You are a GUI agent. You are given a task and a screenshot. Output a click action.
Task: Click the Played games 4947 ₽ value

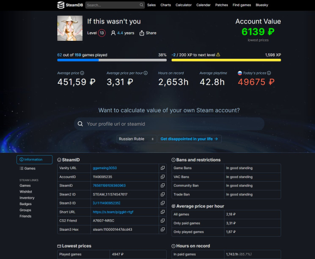[118, 254]
